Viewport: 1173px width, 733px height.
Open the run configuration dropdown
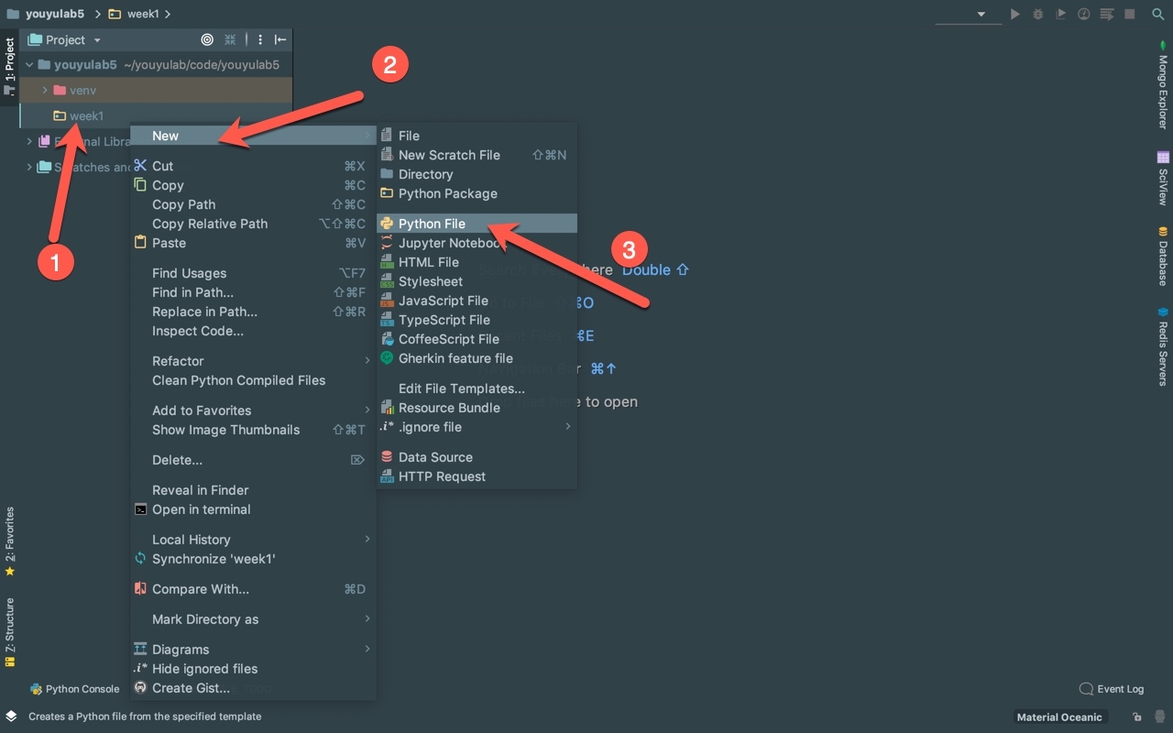point(981,15)
